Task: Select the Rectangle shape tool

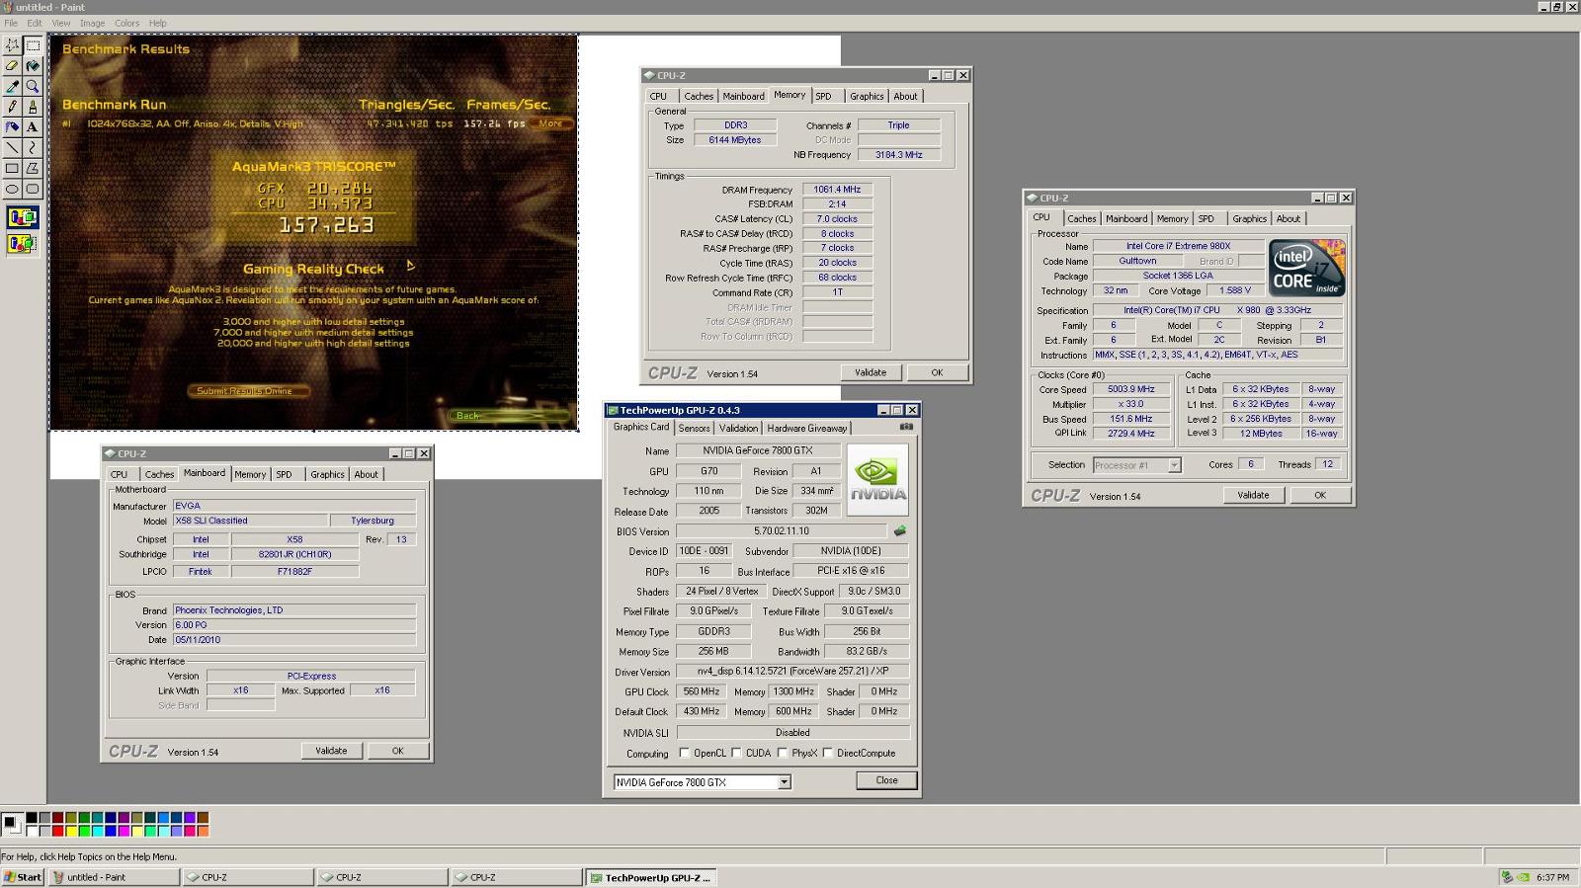Action: coord(12,169)
